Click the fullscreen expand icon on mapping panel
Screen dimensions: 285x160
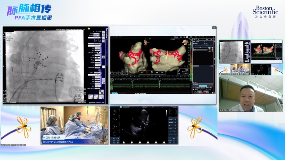(x=214, y=28)
